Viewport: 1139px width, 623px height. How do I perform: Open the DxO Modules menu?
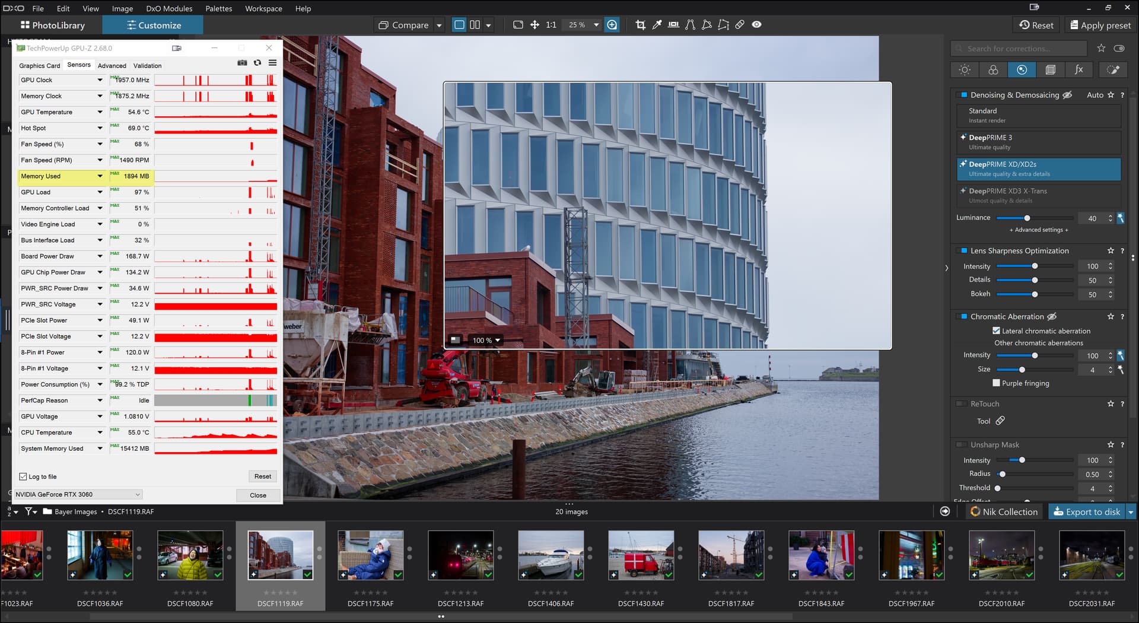(x=169, y=8)
